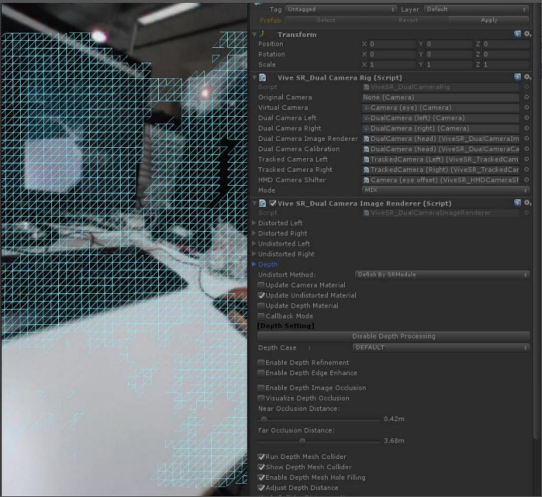
Task: Enable Depth Refinement checkbox
Action: [x=261, y=363]
